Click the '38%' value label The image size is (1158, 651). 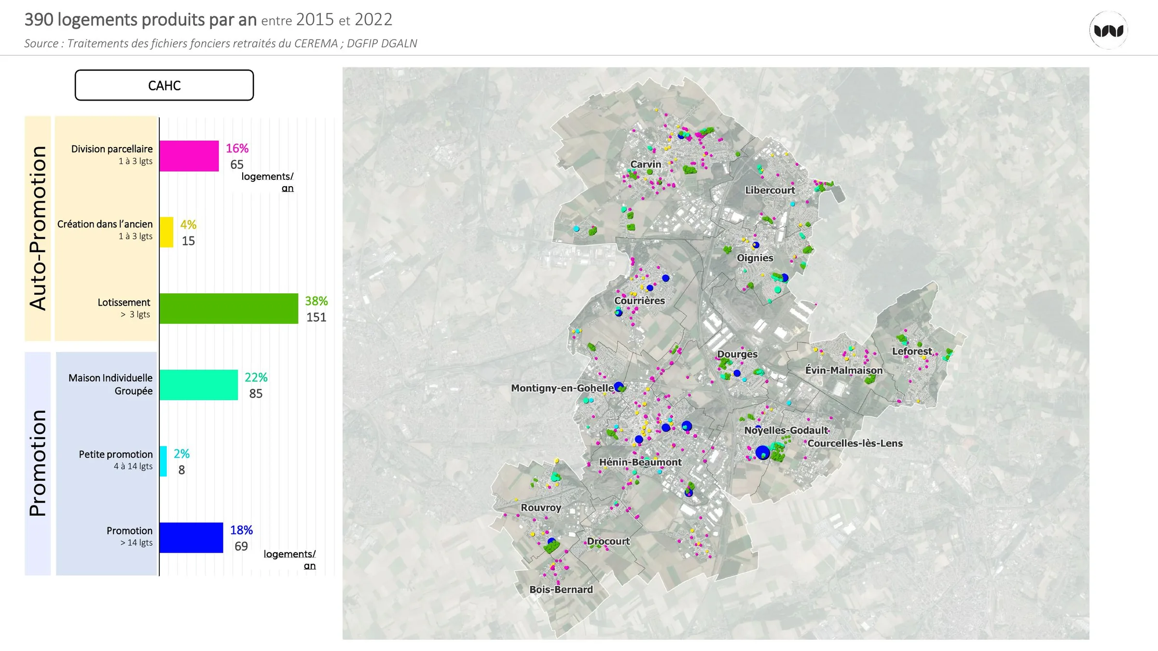pyautogui.click(x=317, y=301)
